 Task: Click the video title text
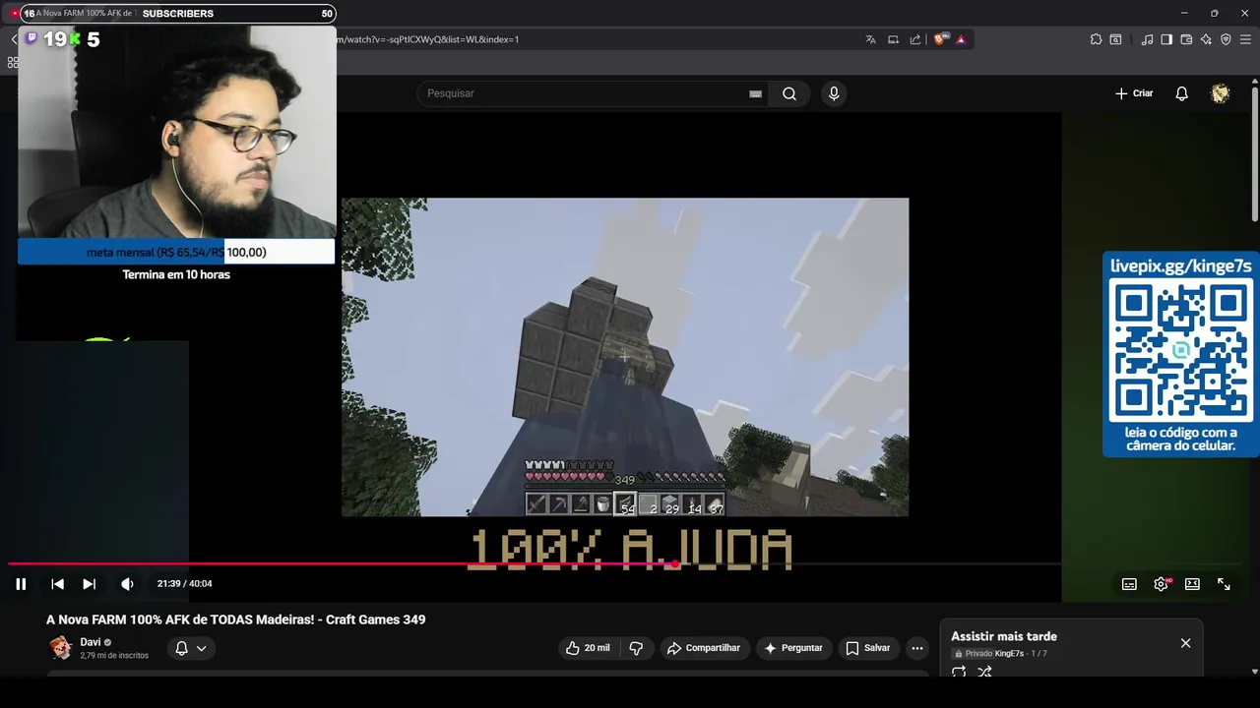tap(236, 619)
